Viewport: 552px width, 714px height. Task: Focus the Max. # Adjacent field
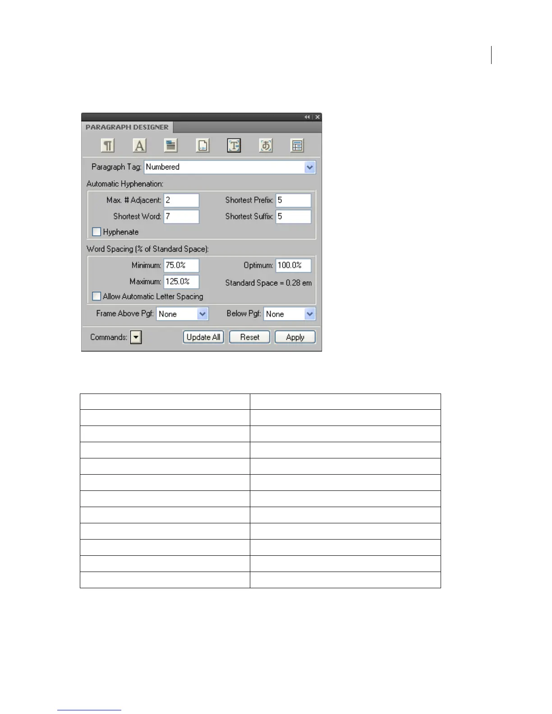[x=181, y=200]
